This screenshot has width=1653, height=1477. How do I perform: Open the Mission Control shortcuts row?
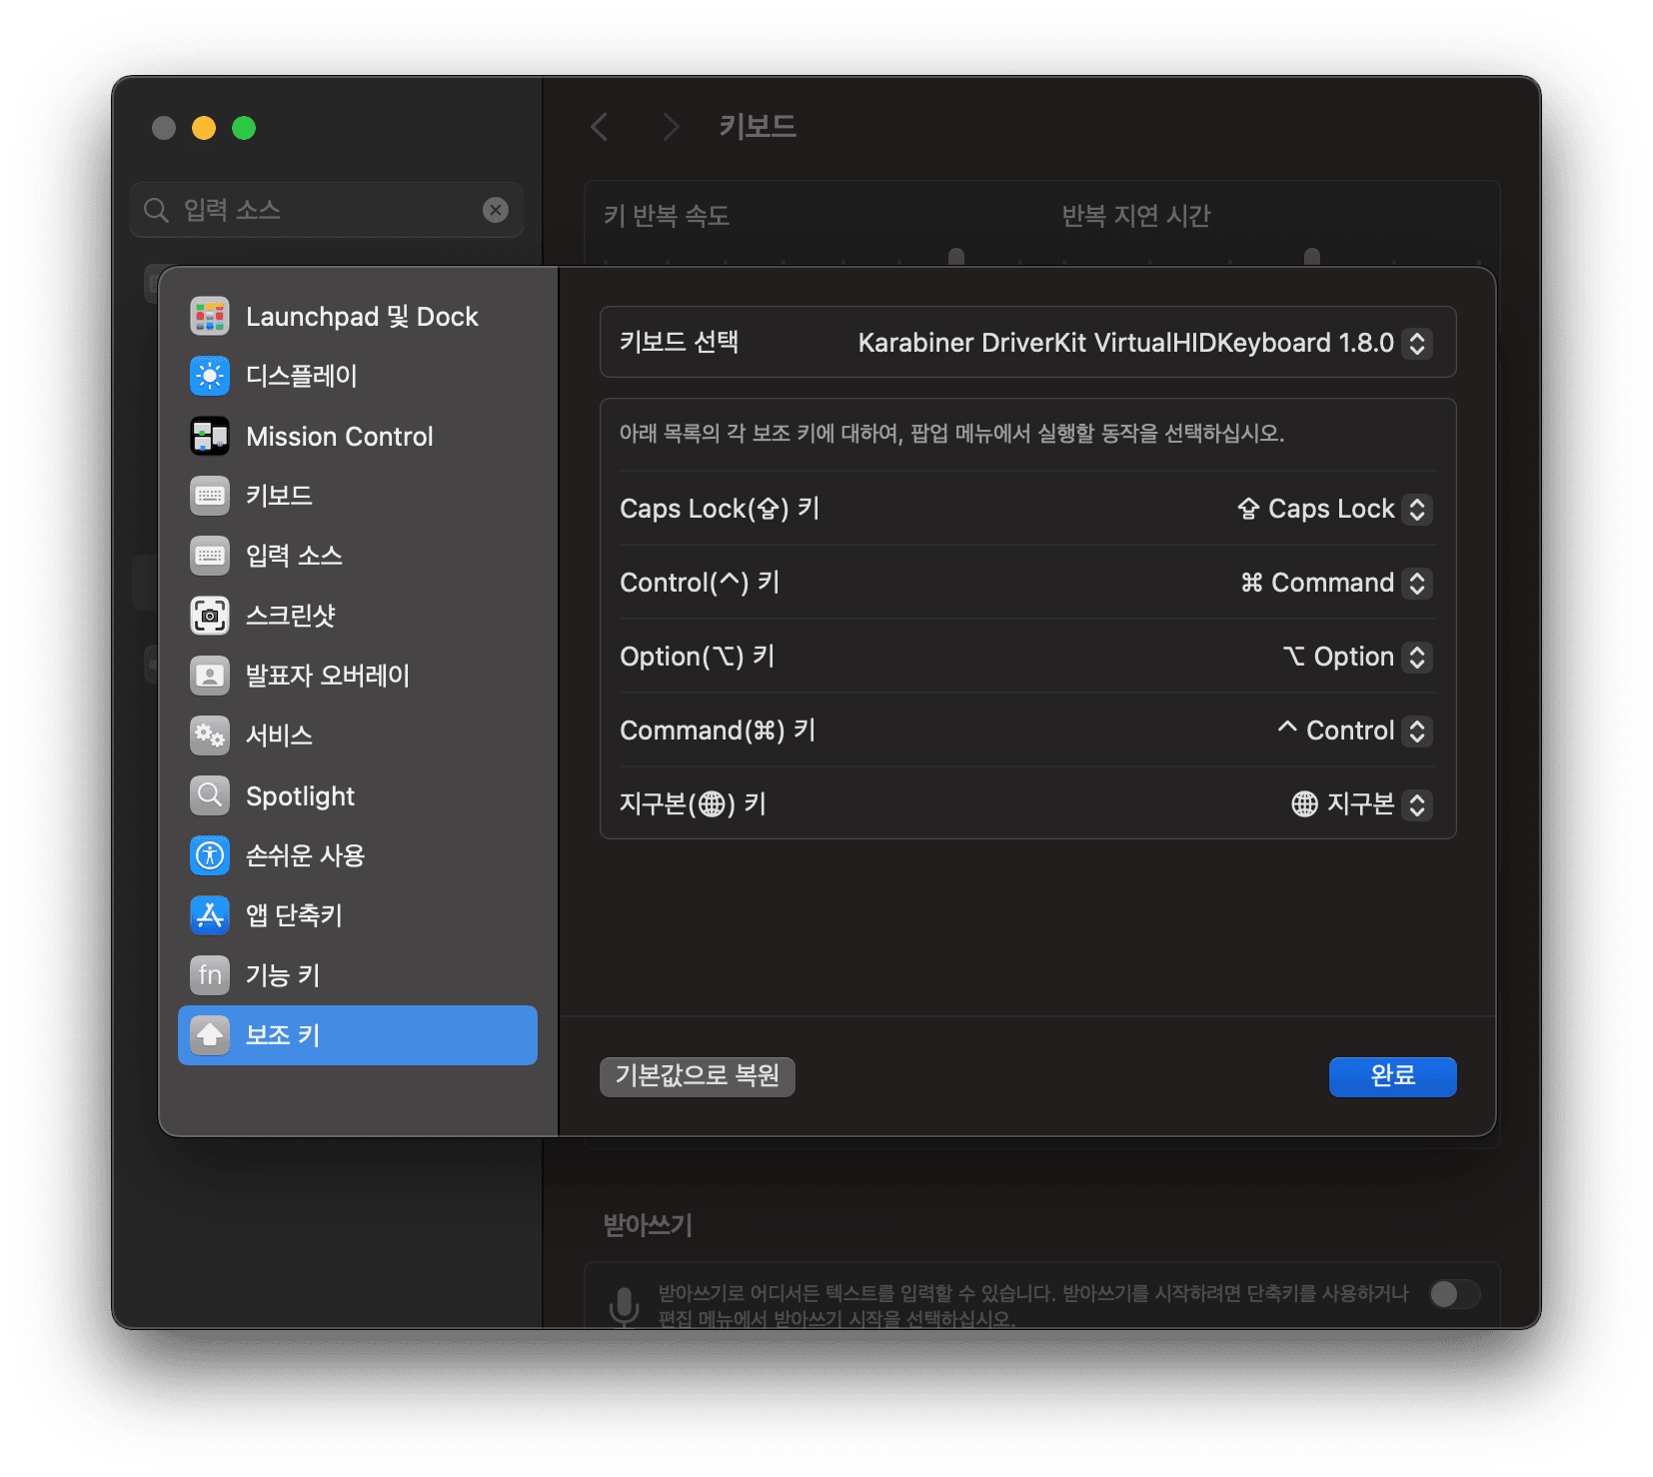358,436
